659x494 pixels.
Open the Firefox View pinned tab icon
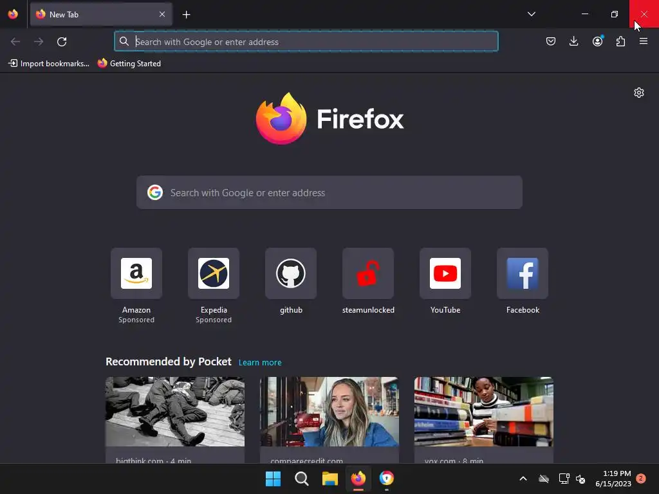pos(13,14)
